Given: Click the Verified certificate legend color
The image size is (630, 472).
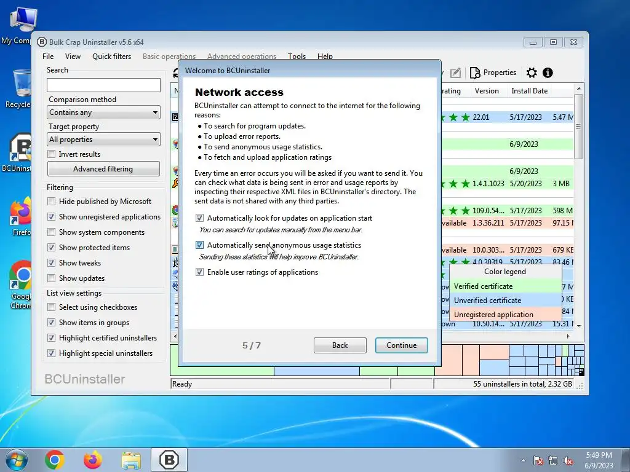Looking at the screenshot, I should coord(505,286).
